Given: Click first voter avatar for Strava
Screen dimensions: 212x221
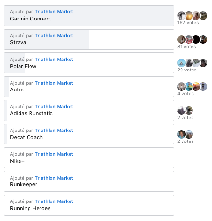Looking at the screenshot, I should pos(182,40).
